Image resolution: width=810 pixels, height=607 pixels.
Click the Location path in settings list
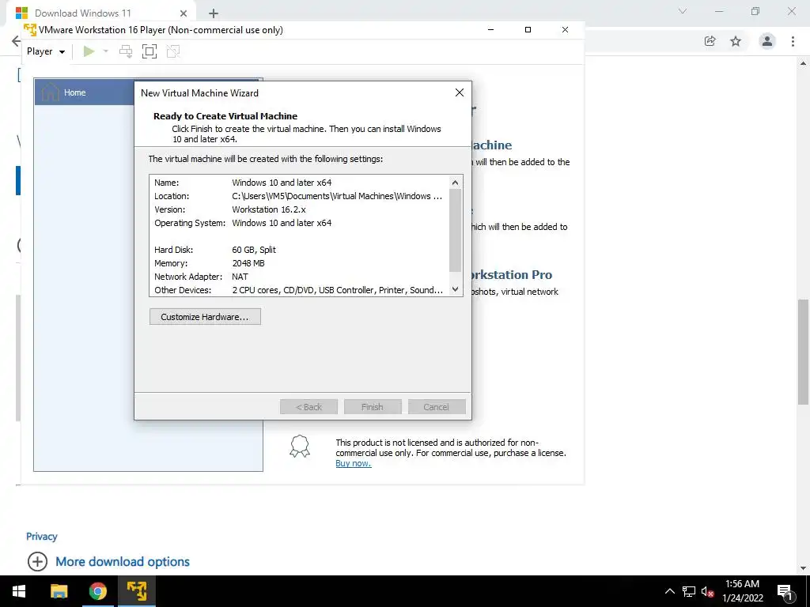(337, 196)
